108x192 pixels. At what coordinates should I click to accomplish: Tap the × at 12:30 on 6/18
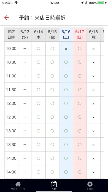93,118
